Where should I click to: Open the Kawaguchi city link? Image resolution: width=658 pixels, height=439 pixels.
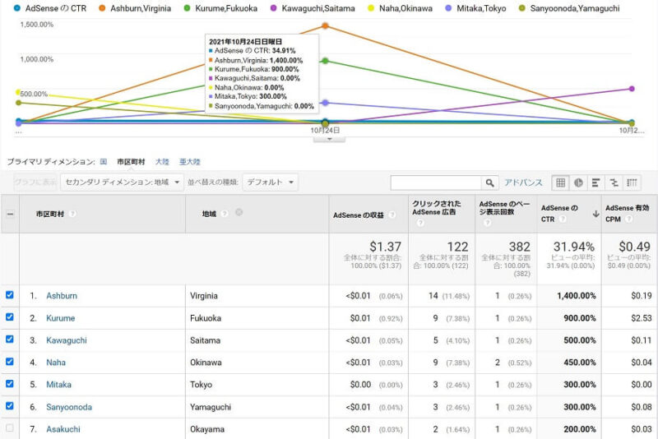pos(67,340)
